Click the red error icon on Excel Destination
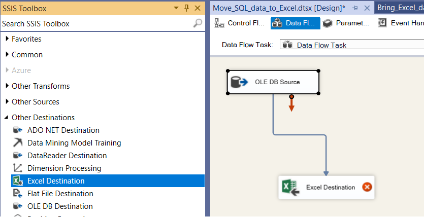424x217 pixels. [367, 187]
